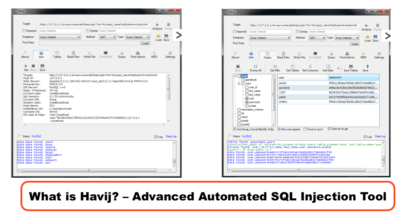
Task: Toggle the Log checkbox in left window
Action: 156,137
